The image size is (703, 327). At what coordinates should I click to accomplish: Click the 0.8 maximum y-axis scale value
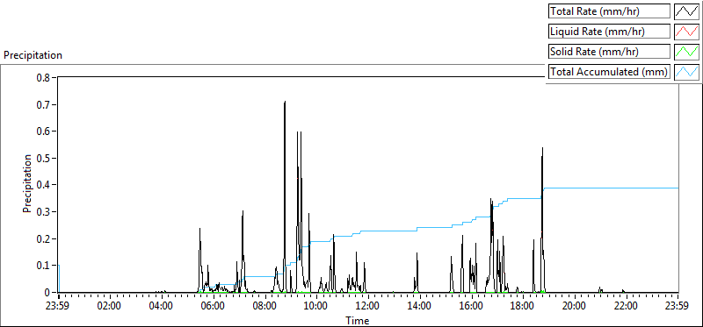click(45, 77)
